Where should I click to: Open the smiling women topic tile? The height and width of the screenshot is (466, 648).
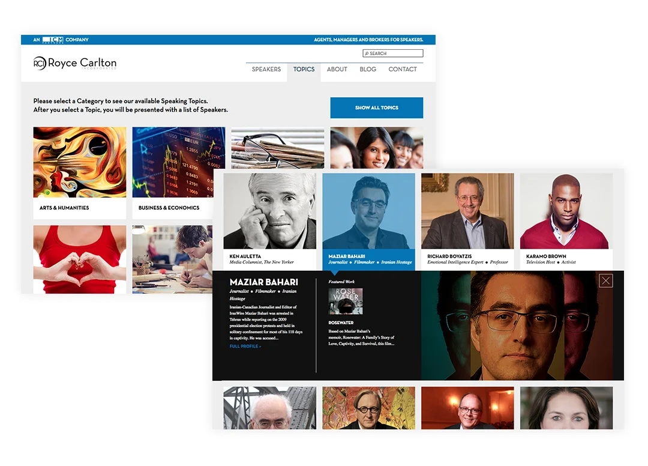(376, 148)
